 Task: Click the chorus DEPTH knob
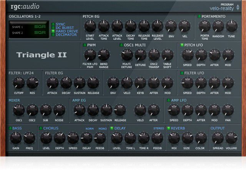point(60,138)
